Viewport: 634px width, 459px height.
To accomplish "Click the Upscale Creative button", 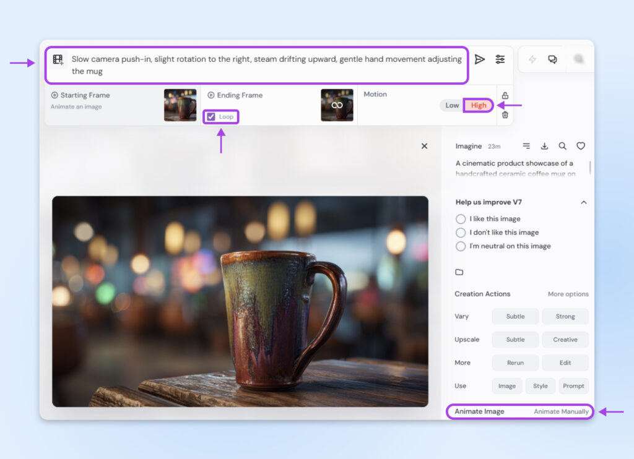I will [565, 340].
